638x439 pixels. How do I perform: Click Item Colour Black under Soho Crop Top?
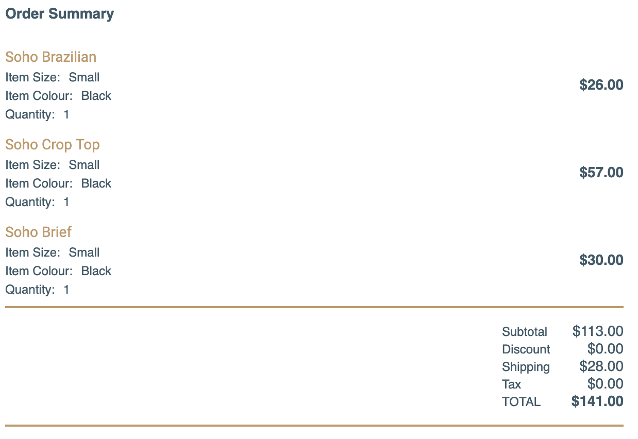click(58, 184)
